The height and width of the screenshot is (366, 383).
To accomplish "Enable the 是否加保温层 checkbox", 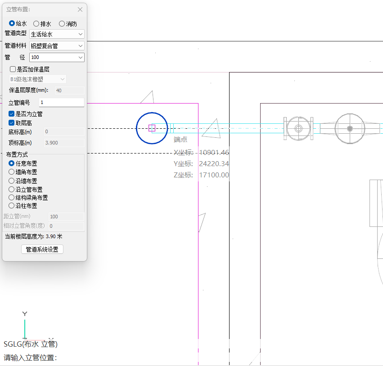I will 13,69.
